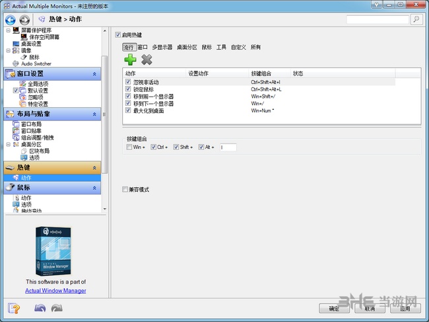The width and height of the screenshot is (429, 322).
Task: Uncheck 移到前一个显示器 checkbox
Action: (x=128, y=96)
